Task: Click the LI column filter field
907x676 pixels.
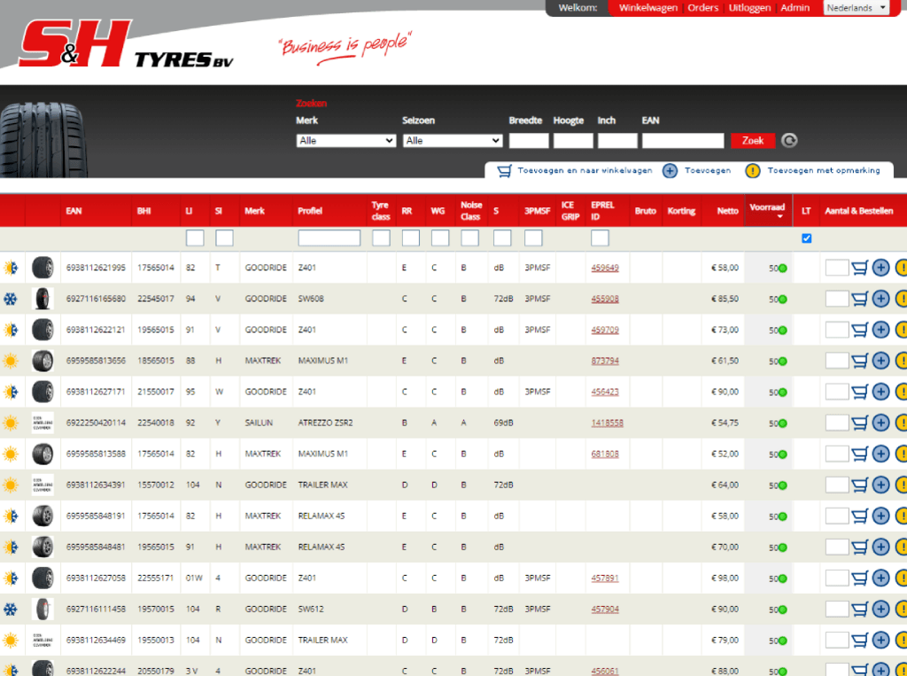Action: pos(195,237)
